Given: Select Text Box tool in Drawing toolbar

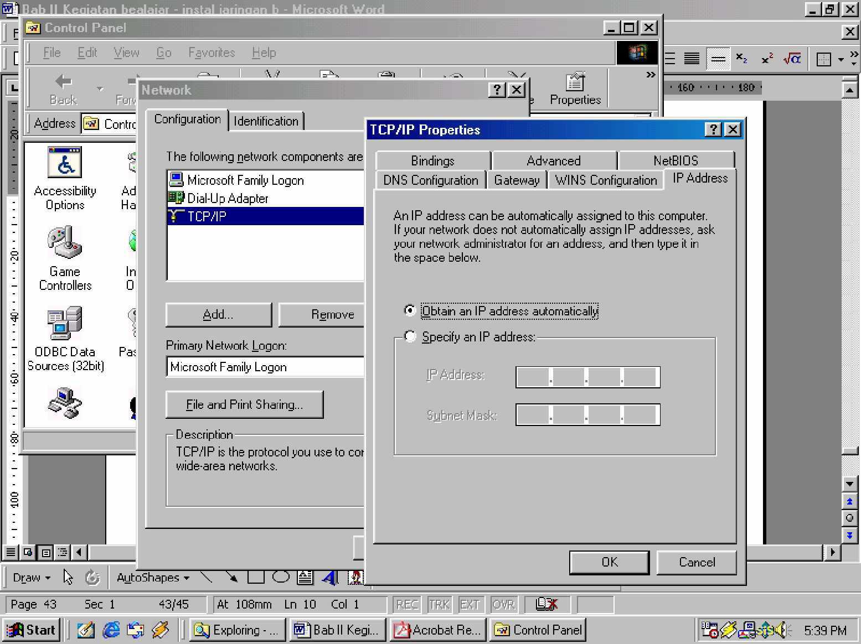Looking at the screenshot, I should tap(305, 577).
